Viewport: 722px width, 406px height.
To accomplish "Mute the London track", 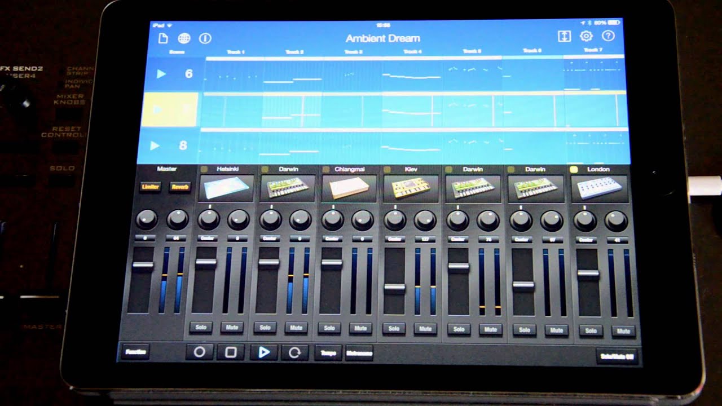I will [623, 331].
